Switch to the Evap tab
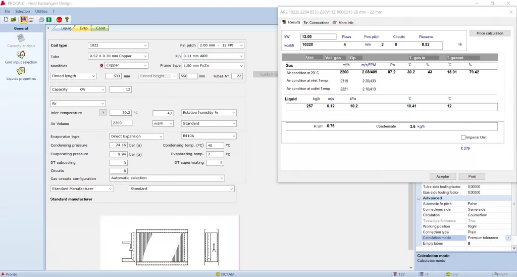This screenshot has height=277, width=517. tap(83, 28)
